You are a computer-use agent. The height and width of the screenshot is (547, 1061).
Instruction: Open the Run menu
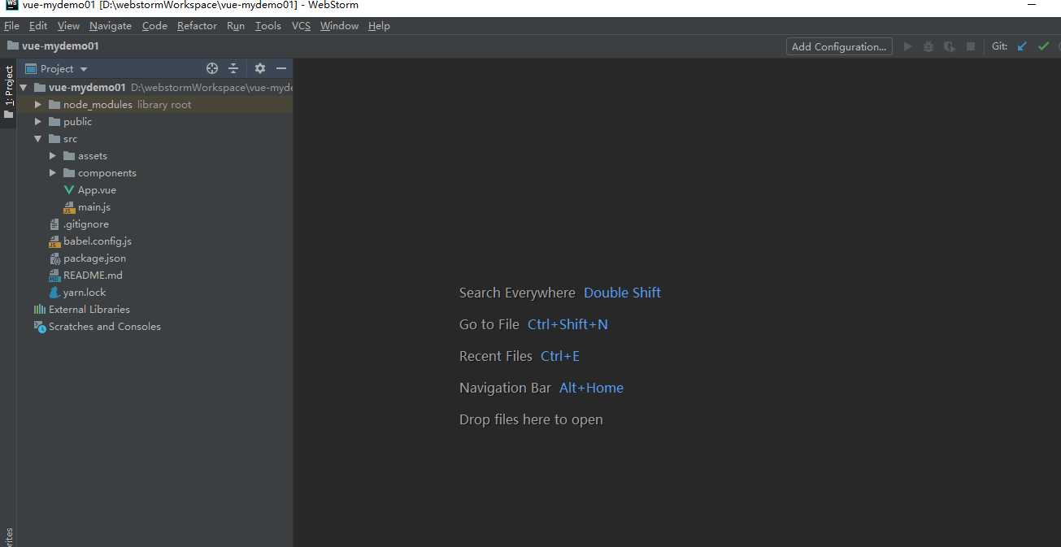pyautogui.click(x=236, y=26)
